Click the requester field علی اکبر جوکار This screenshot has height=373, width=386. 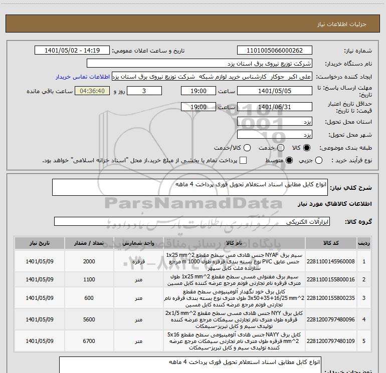[x=212, y=77]
